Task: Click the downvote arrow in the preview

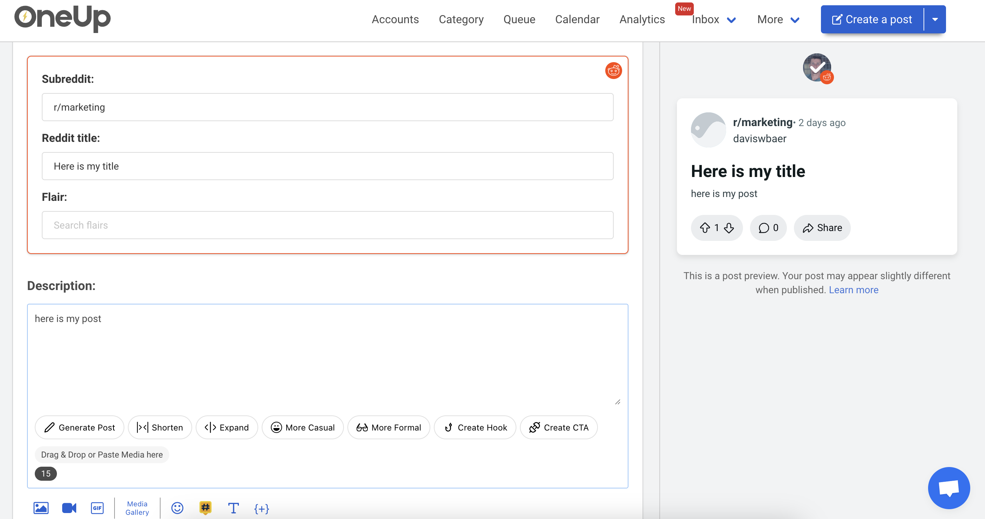Action: [x=729, y=228]
